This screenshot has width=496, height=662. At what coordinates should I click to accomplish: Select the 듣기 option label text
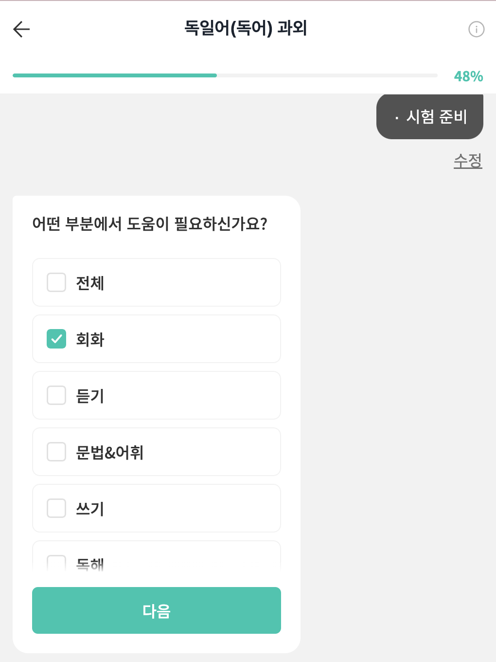pyautogui.click(x=90, y=396)
